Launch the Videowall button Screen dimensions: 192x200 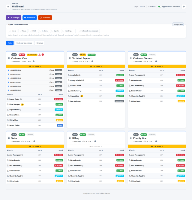point(45,18)
